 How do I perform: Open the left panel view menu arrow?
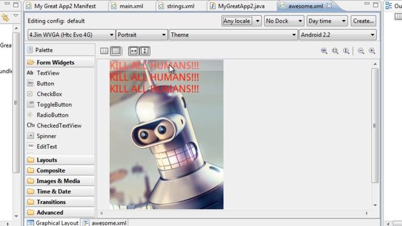(x=16, y=16)
